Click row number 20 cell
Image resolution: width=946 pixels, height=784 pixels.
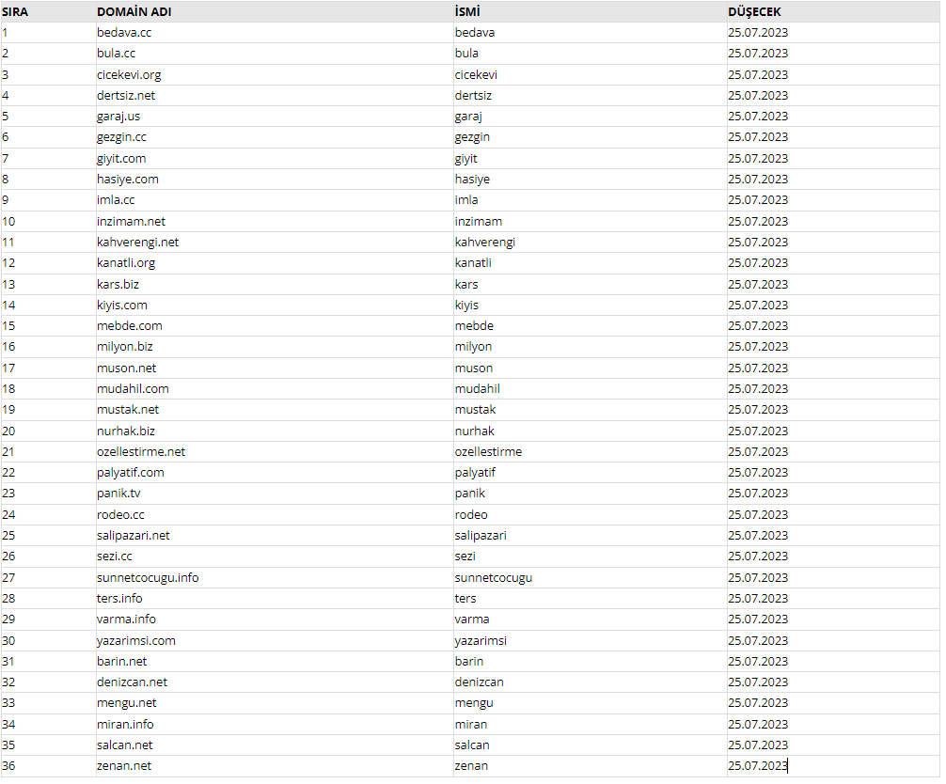point(48,431)
